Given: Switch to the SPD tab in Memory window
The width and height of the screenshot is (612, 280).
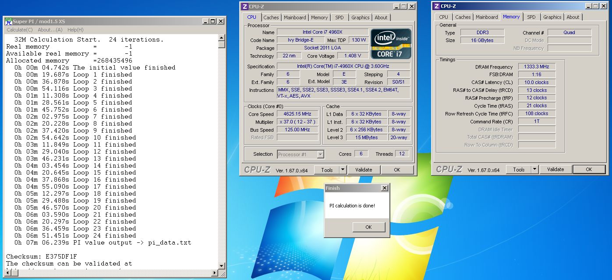Looking at the screenshot, I should click(x=531, y=17).
